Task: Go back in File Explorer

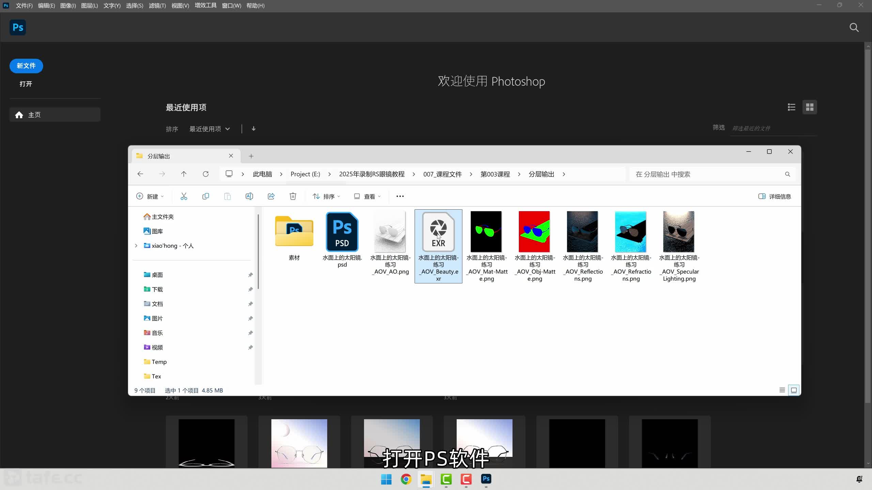Action: click(x=140, y=174)
